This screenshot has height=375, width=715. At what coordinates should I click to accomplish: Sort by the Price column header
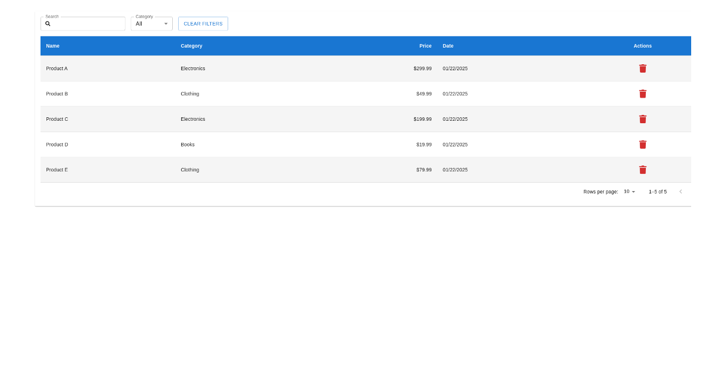pyautogui.click(x=425, y=46)
